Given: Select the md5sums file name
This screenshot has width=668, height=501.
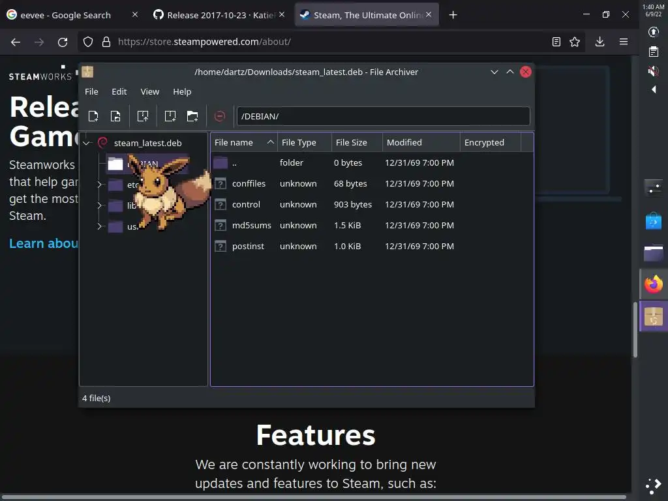Looking at the screenshot, I should pyautogui.click(x=251, y=225).
